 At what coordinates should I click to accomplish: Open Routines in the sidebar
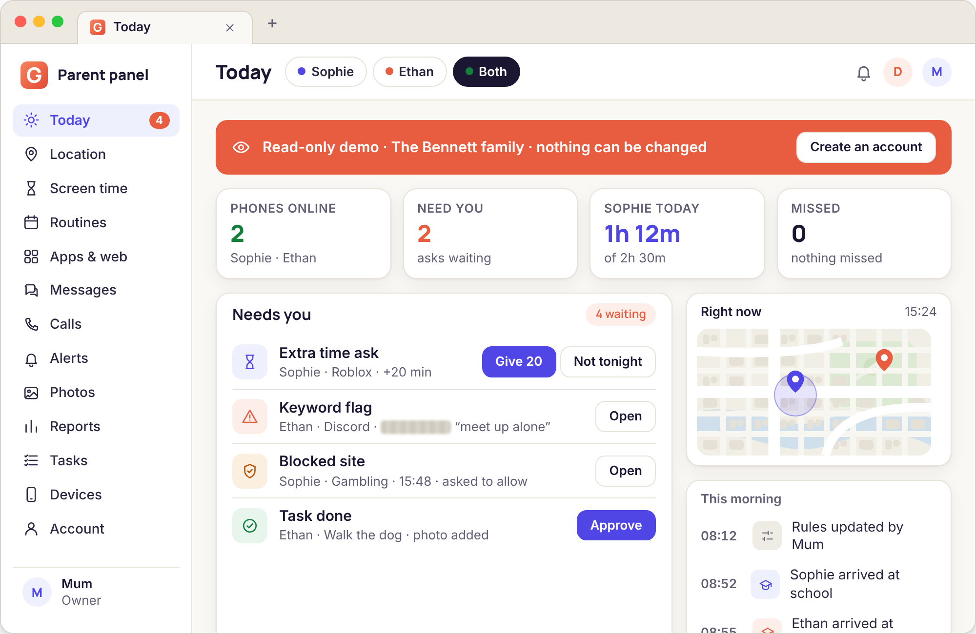tap(96, 222)
